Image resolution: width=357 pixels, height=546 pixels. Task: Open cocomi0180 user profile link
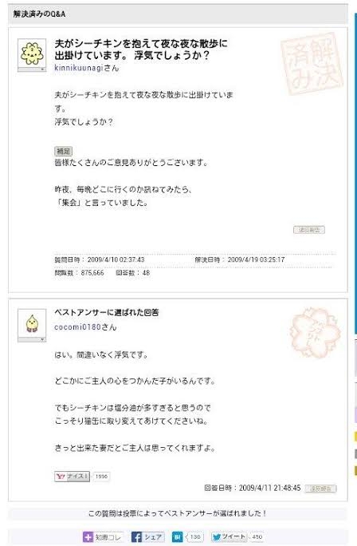pos(77,327)
